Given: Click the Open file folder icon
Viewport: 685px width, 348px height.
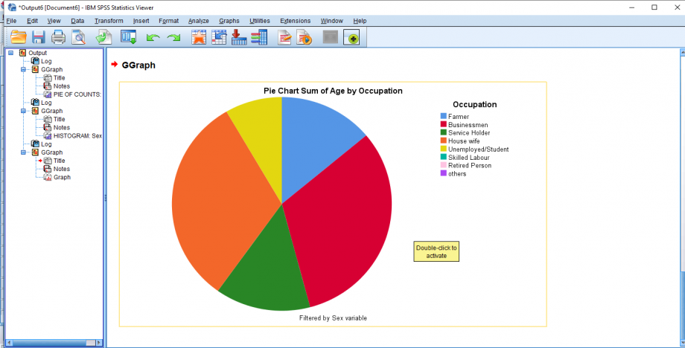Looking at the screenshot, I should 18,37.
